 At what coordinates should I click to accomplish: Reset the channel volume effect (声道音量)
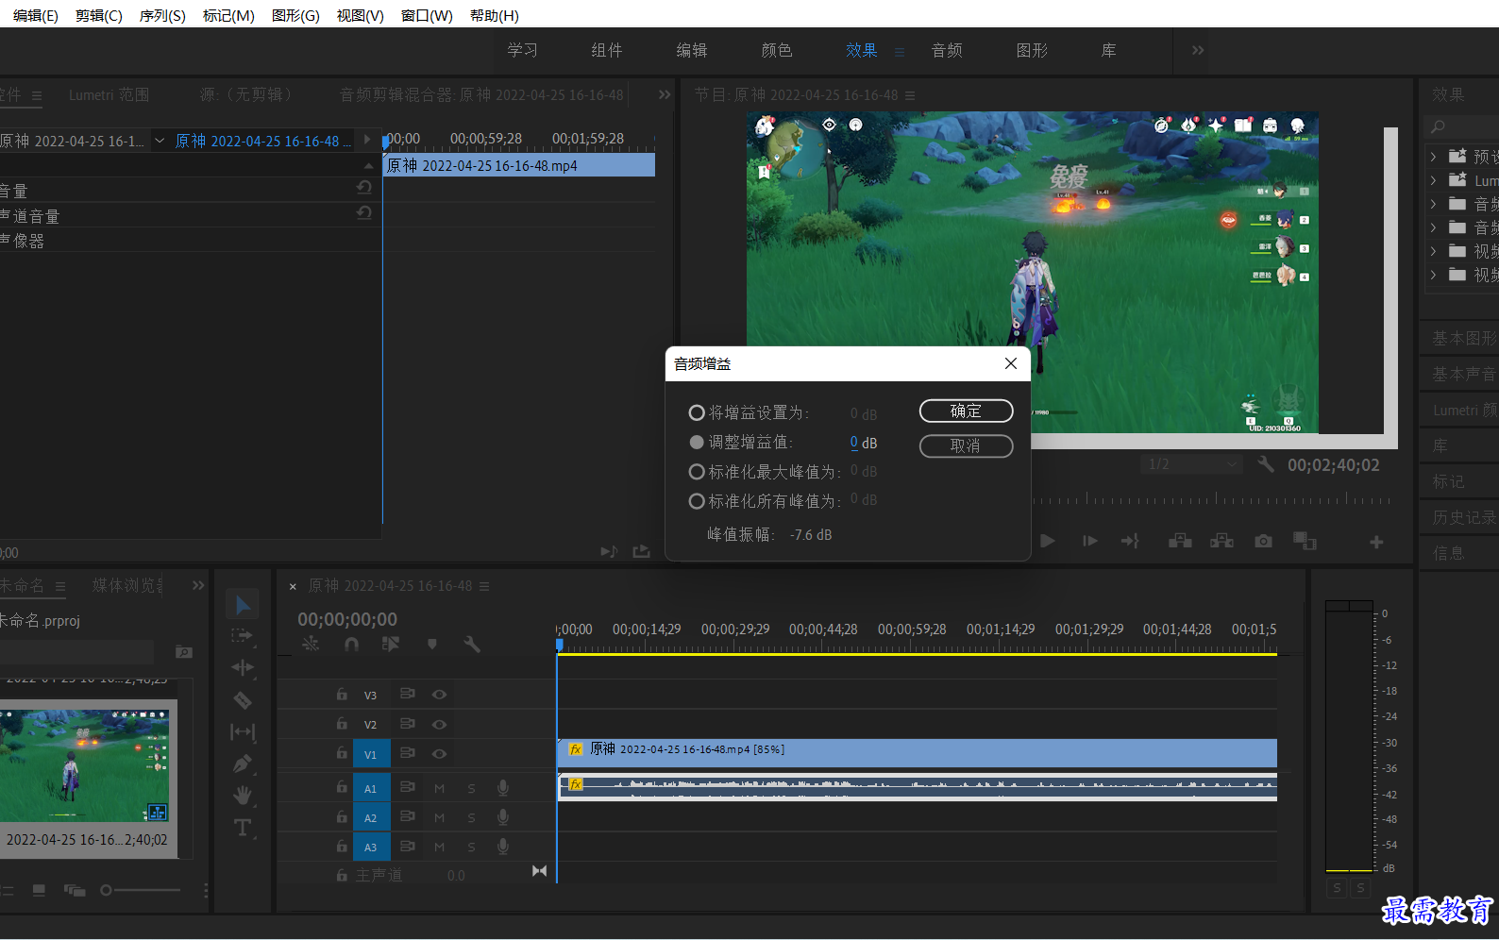363,213
